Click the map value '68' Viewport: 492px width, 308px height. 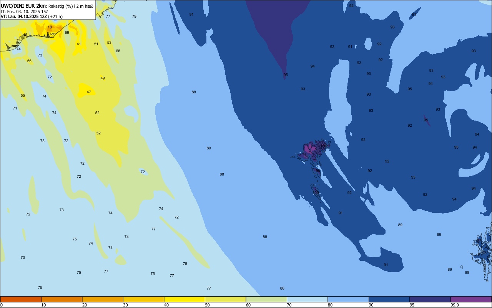tap(118, 51)
